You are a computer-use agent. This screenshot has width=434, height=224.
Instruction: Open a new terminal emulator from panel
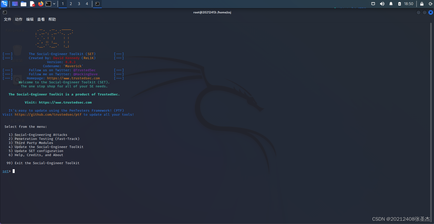tap(48, 4)
